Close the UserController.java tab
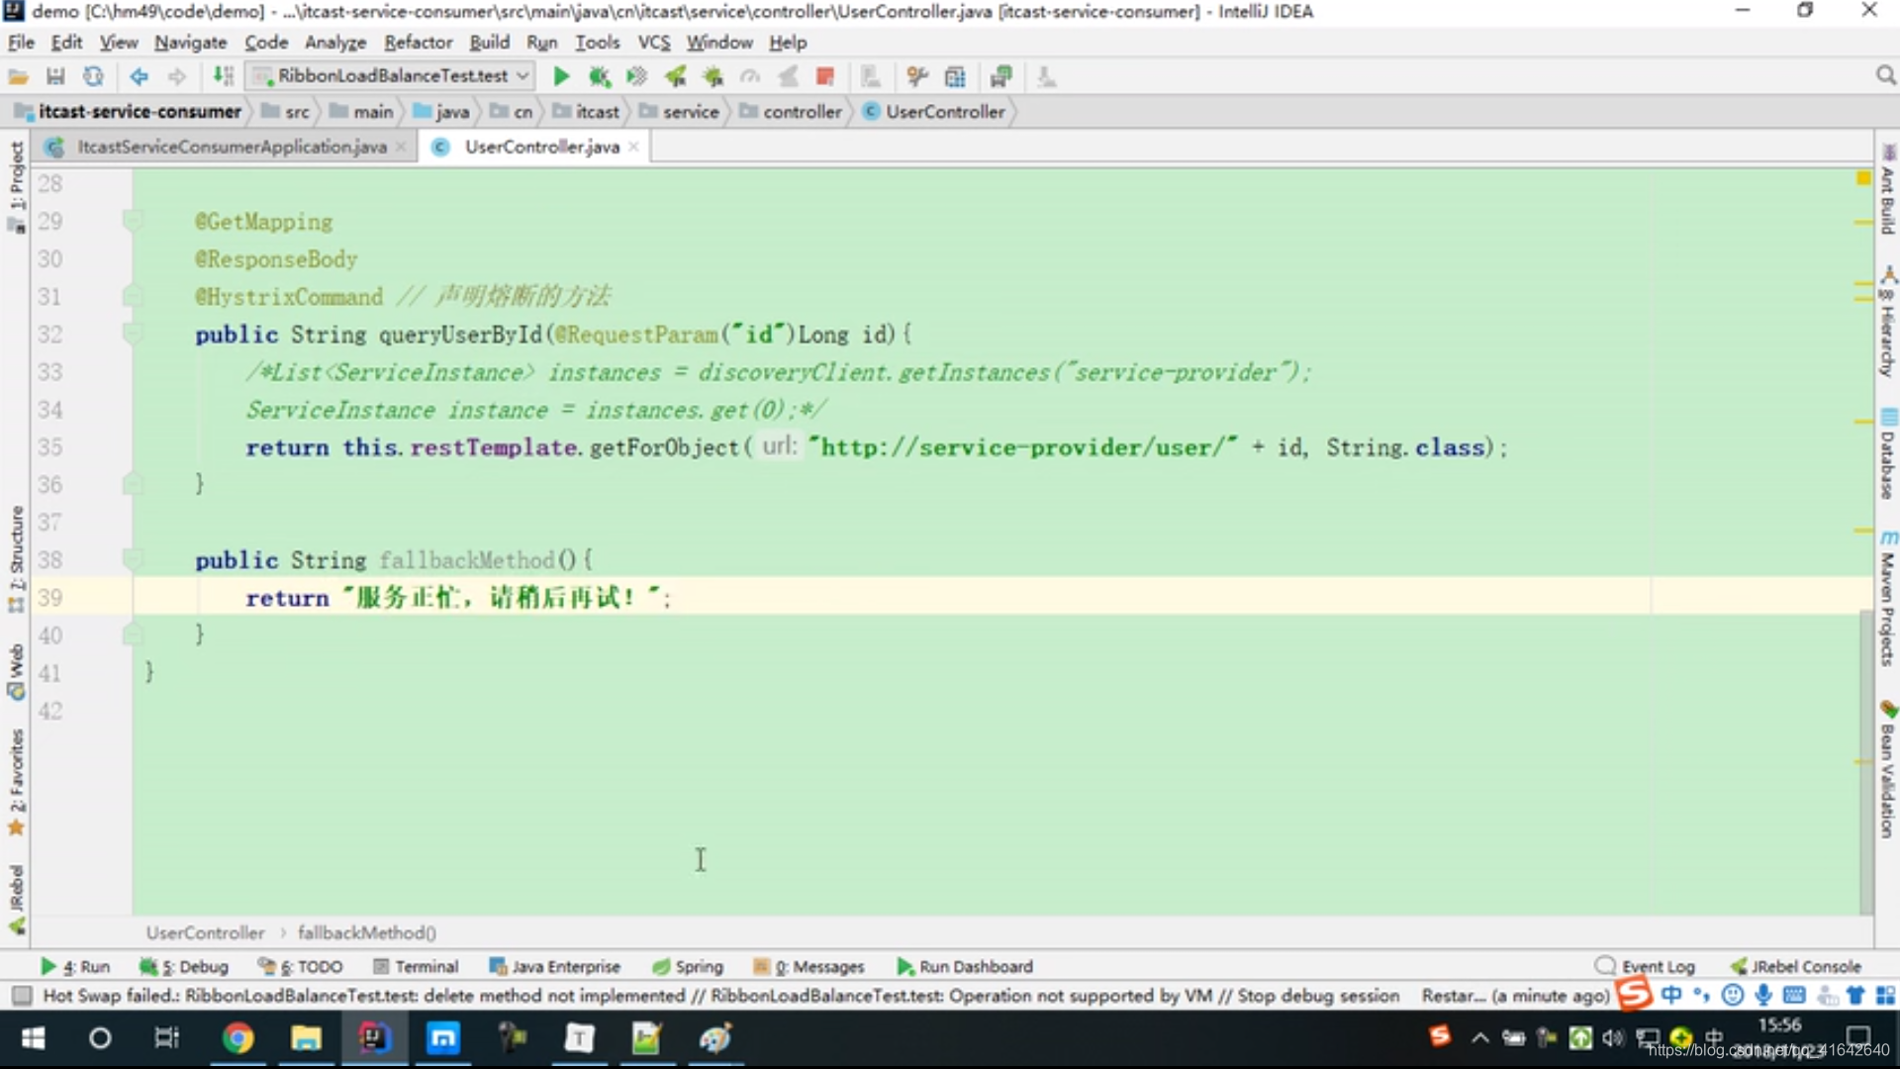The width and height of the screenshot is (1900, 1069). (633, 146)
